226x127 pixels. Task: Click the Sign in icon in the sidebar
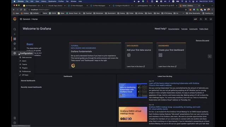tap(15, 118)
